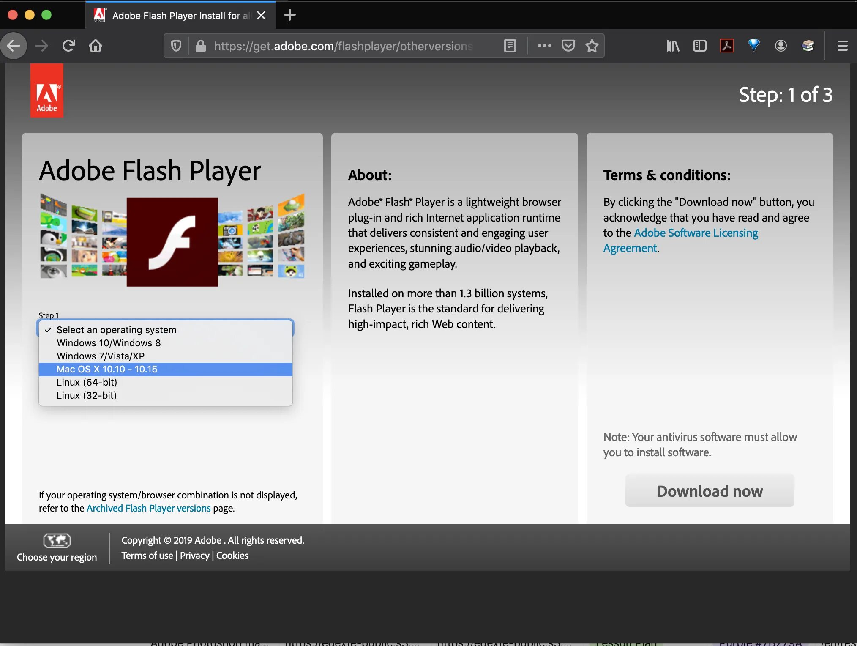
Task: Bookmark this page with the star
Action: click(592, 46)
